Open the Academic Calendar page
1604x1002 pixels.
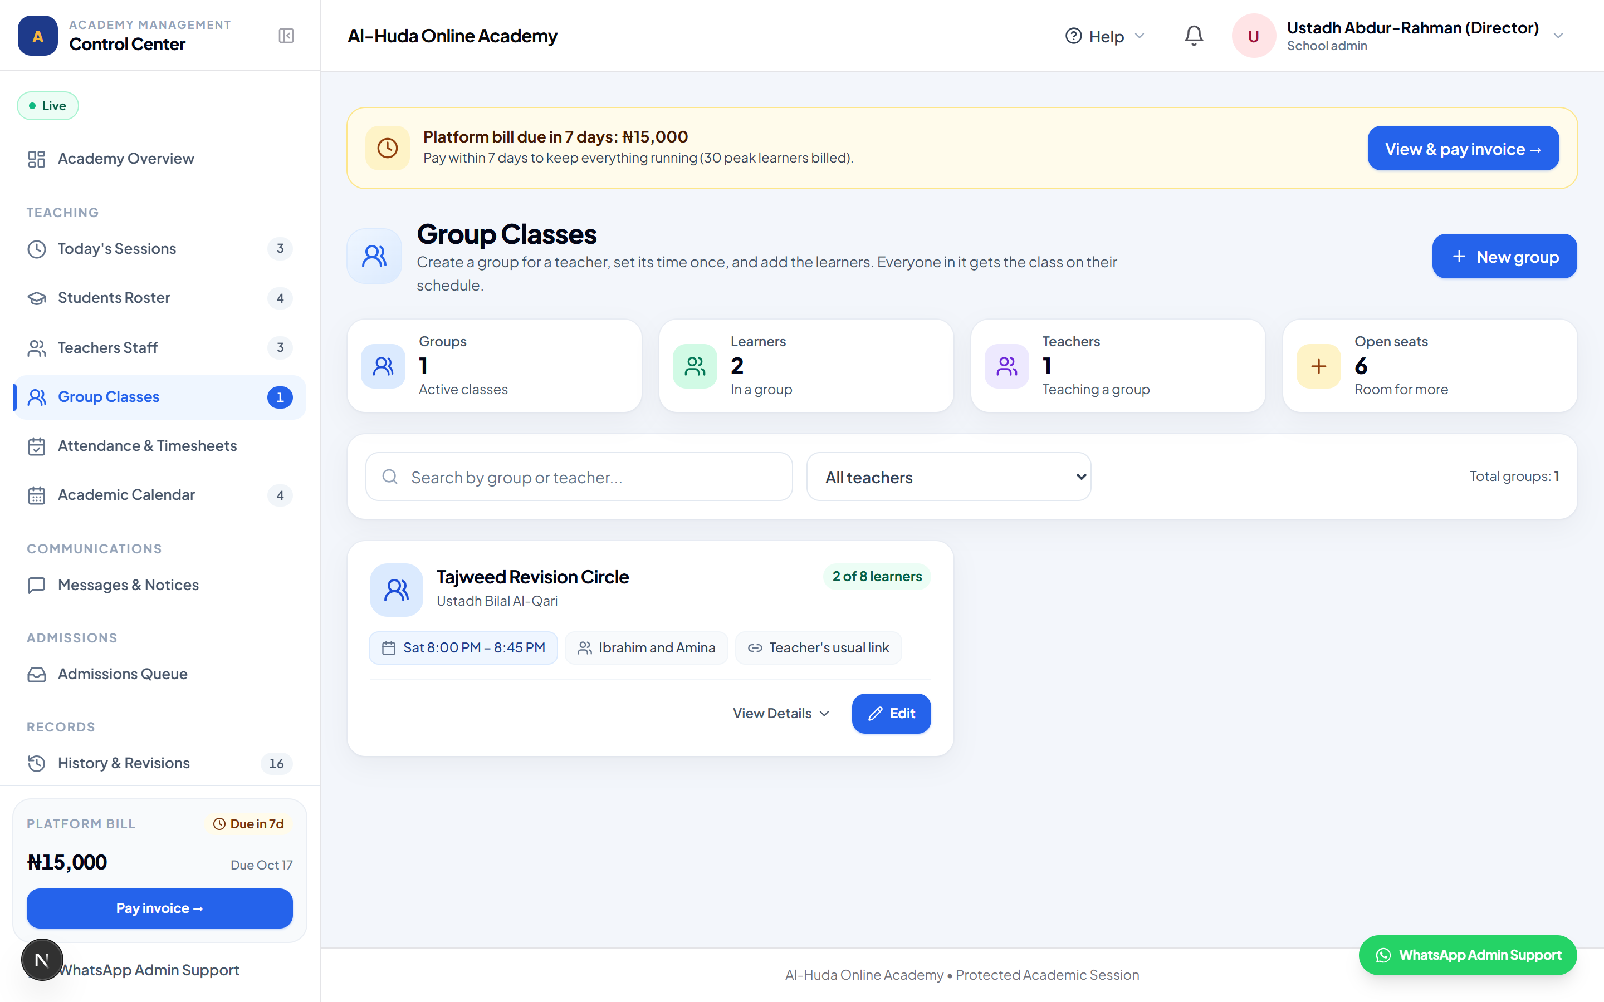click(x=160, y=495)
